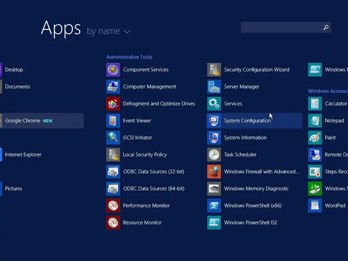The width and height of the screenshot is (348, 261).
Task: Open Calculator icon
Action: pyautogui.click(x=315, y=104)
